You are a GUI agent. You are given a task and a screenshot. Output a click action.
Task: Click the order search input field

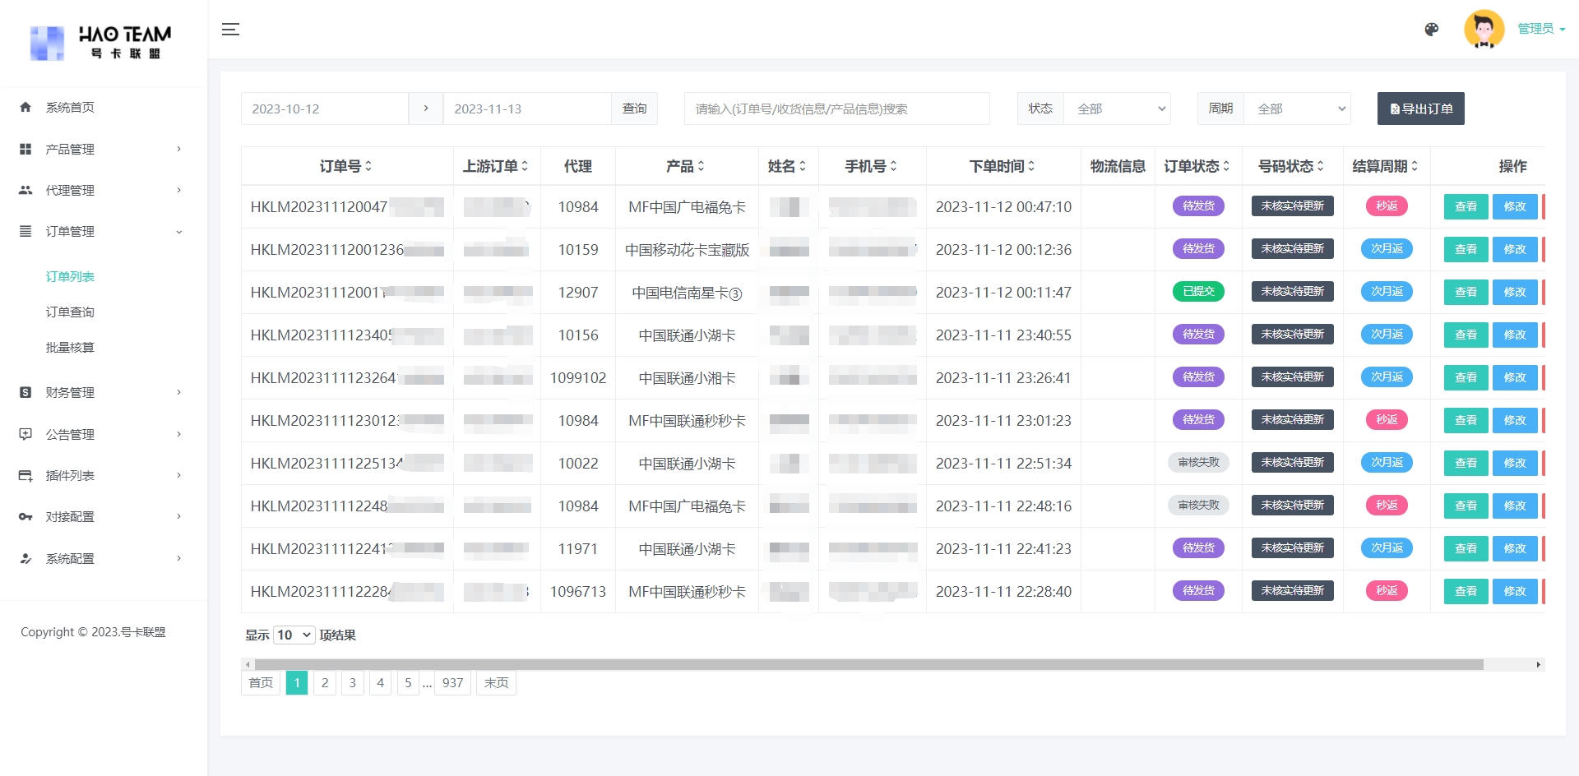[x=836, y=109]
